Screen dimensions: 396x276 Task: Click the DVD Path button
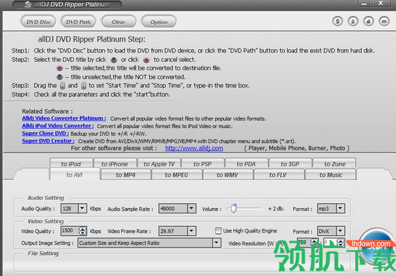coord(78,22)
